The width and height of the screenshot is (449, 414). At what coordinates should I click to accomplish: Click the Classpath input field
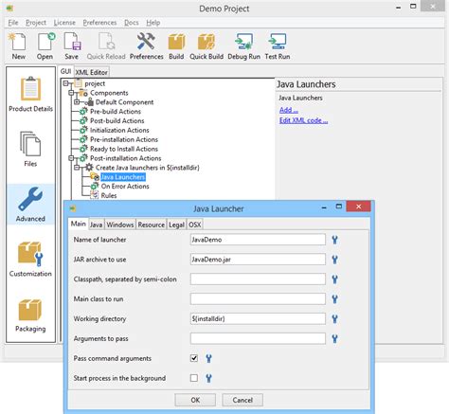tap(258, 279)
